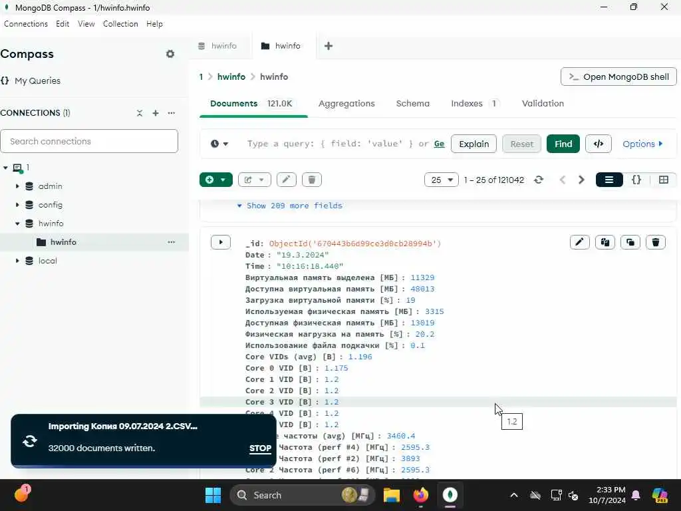Open add data dropdown
The width and height of the screenshot is (681, 511).
(216, 180)
